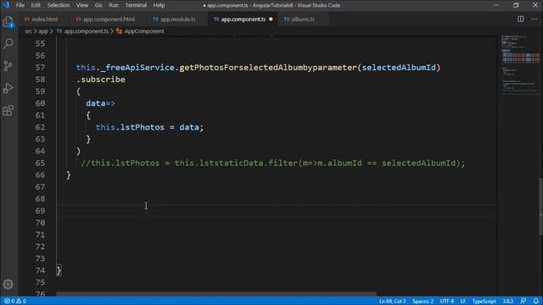Open the View menu
Image resolution: width=543 pixels, height=305 pixels.
[x=82, y=5]
